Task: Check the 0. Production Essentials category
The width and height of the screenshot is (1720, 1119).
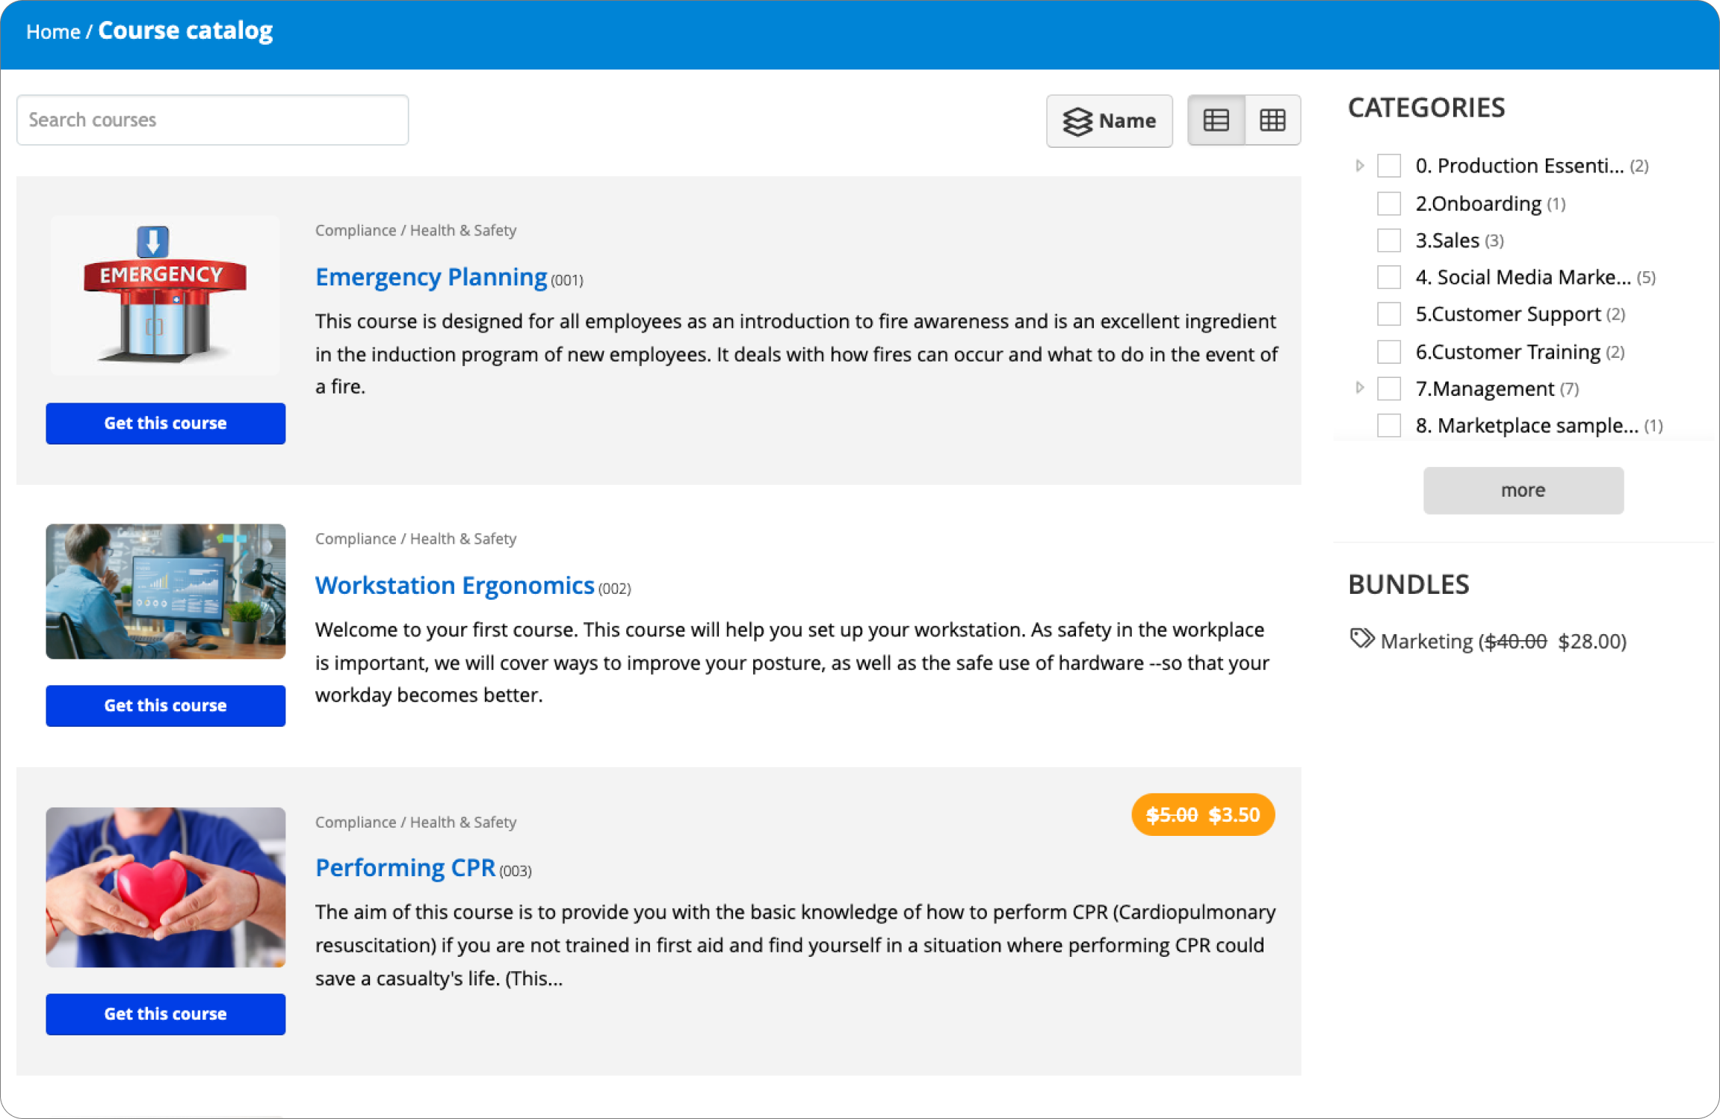Action: point(1389,166)
